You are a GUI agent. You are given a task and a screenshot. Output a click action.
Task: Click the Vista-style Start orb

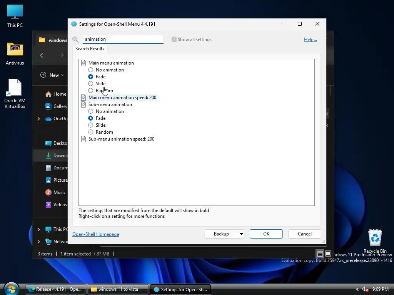pyautogui.click(x=11, y=289)
